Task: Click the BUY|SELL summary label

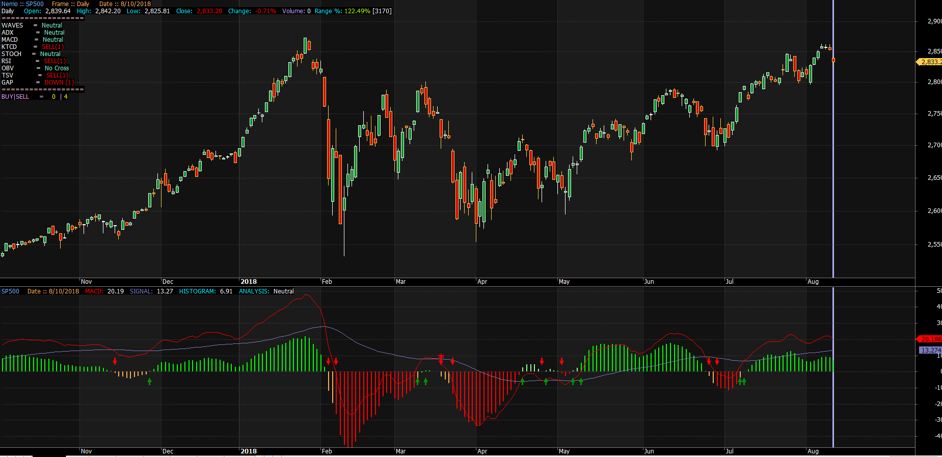Action: tap(15, 96)
